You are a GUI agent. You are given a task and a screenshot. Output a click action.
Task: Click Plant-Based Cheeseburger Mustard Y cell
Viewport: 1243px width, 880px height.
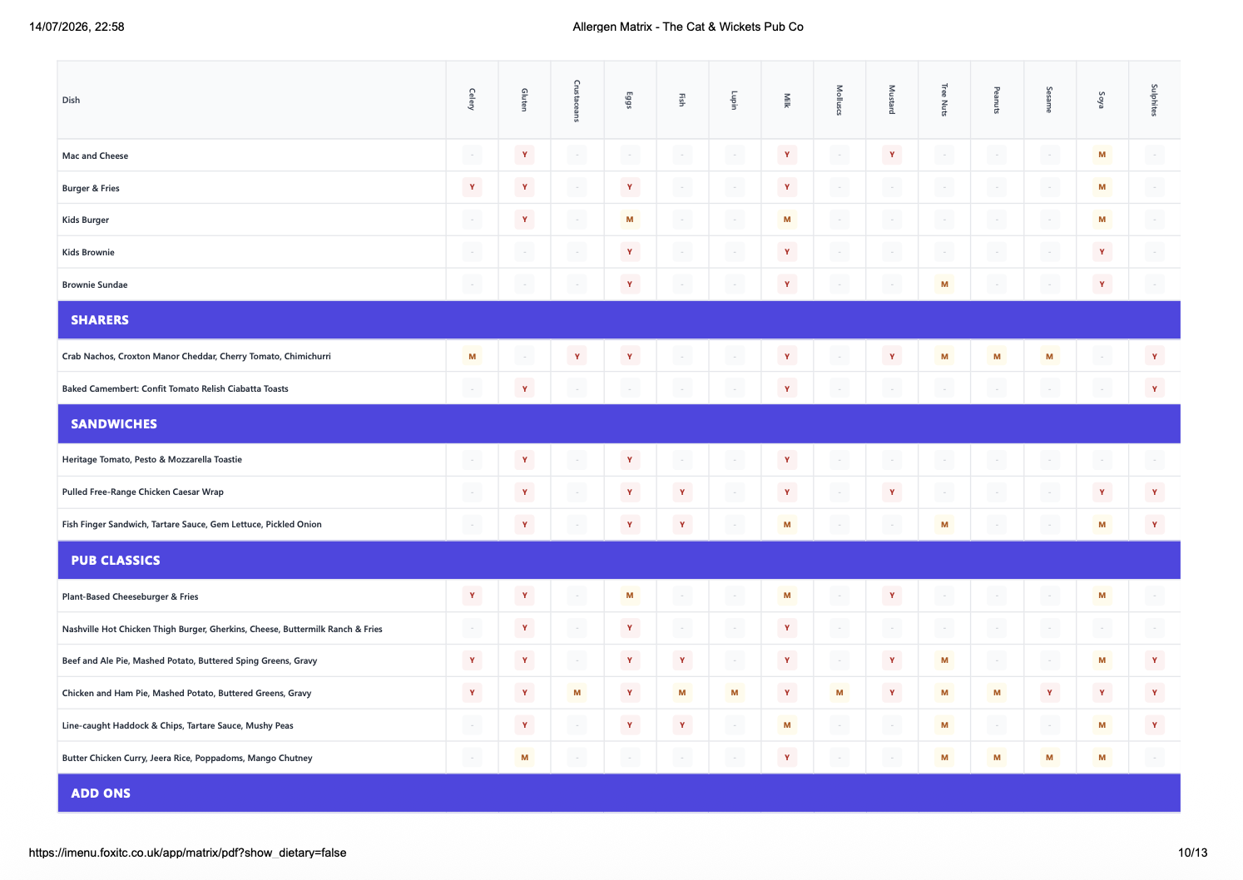(892, 596)
